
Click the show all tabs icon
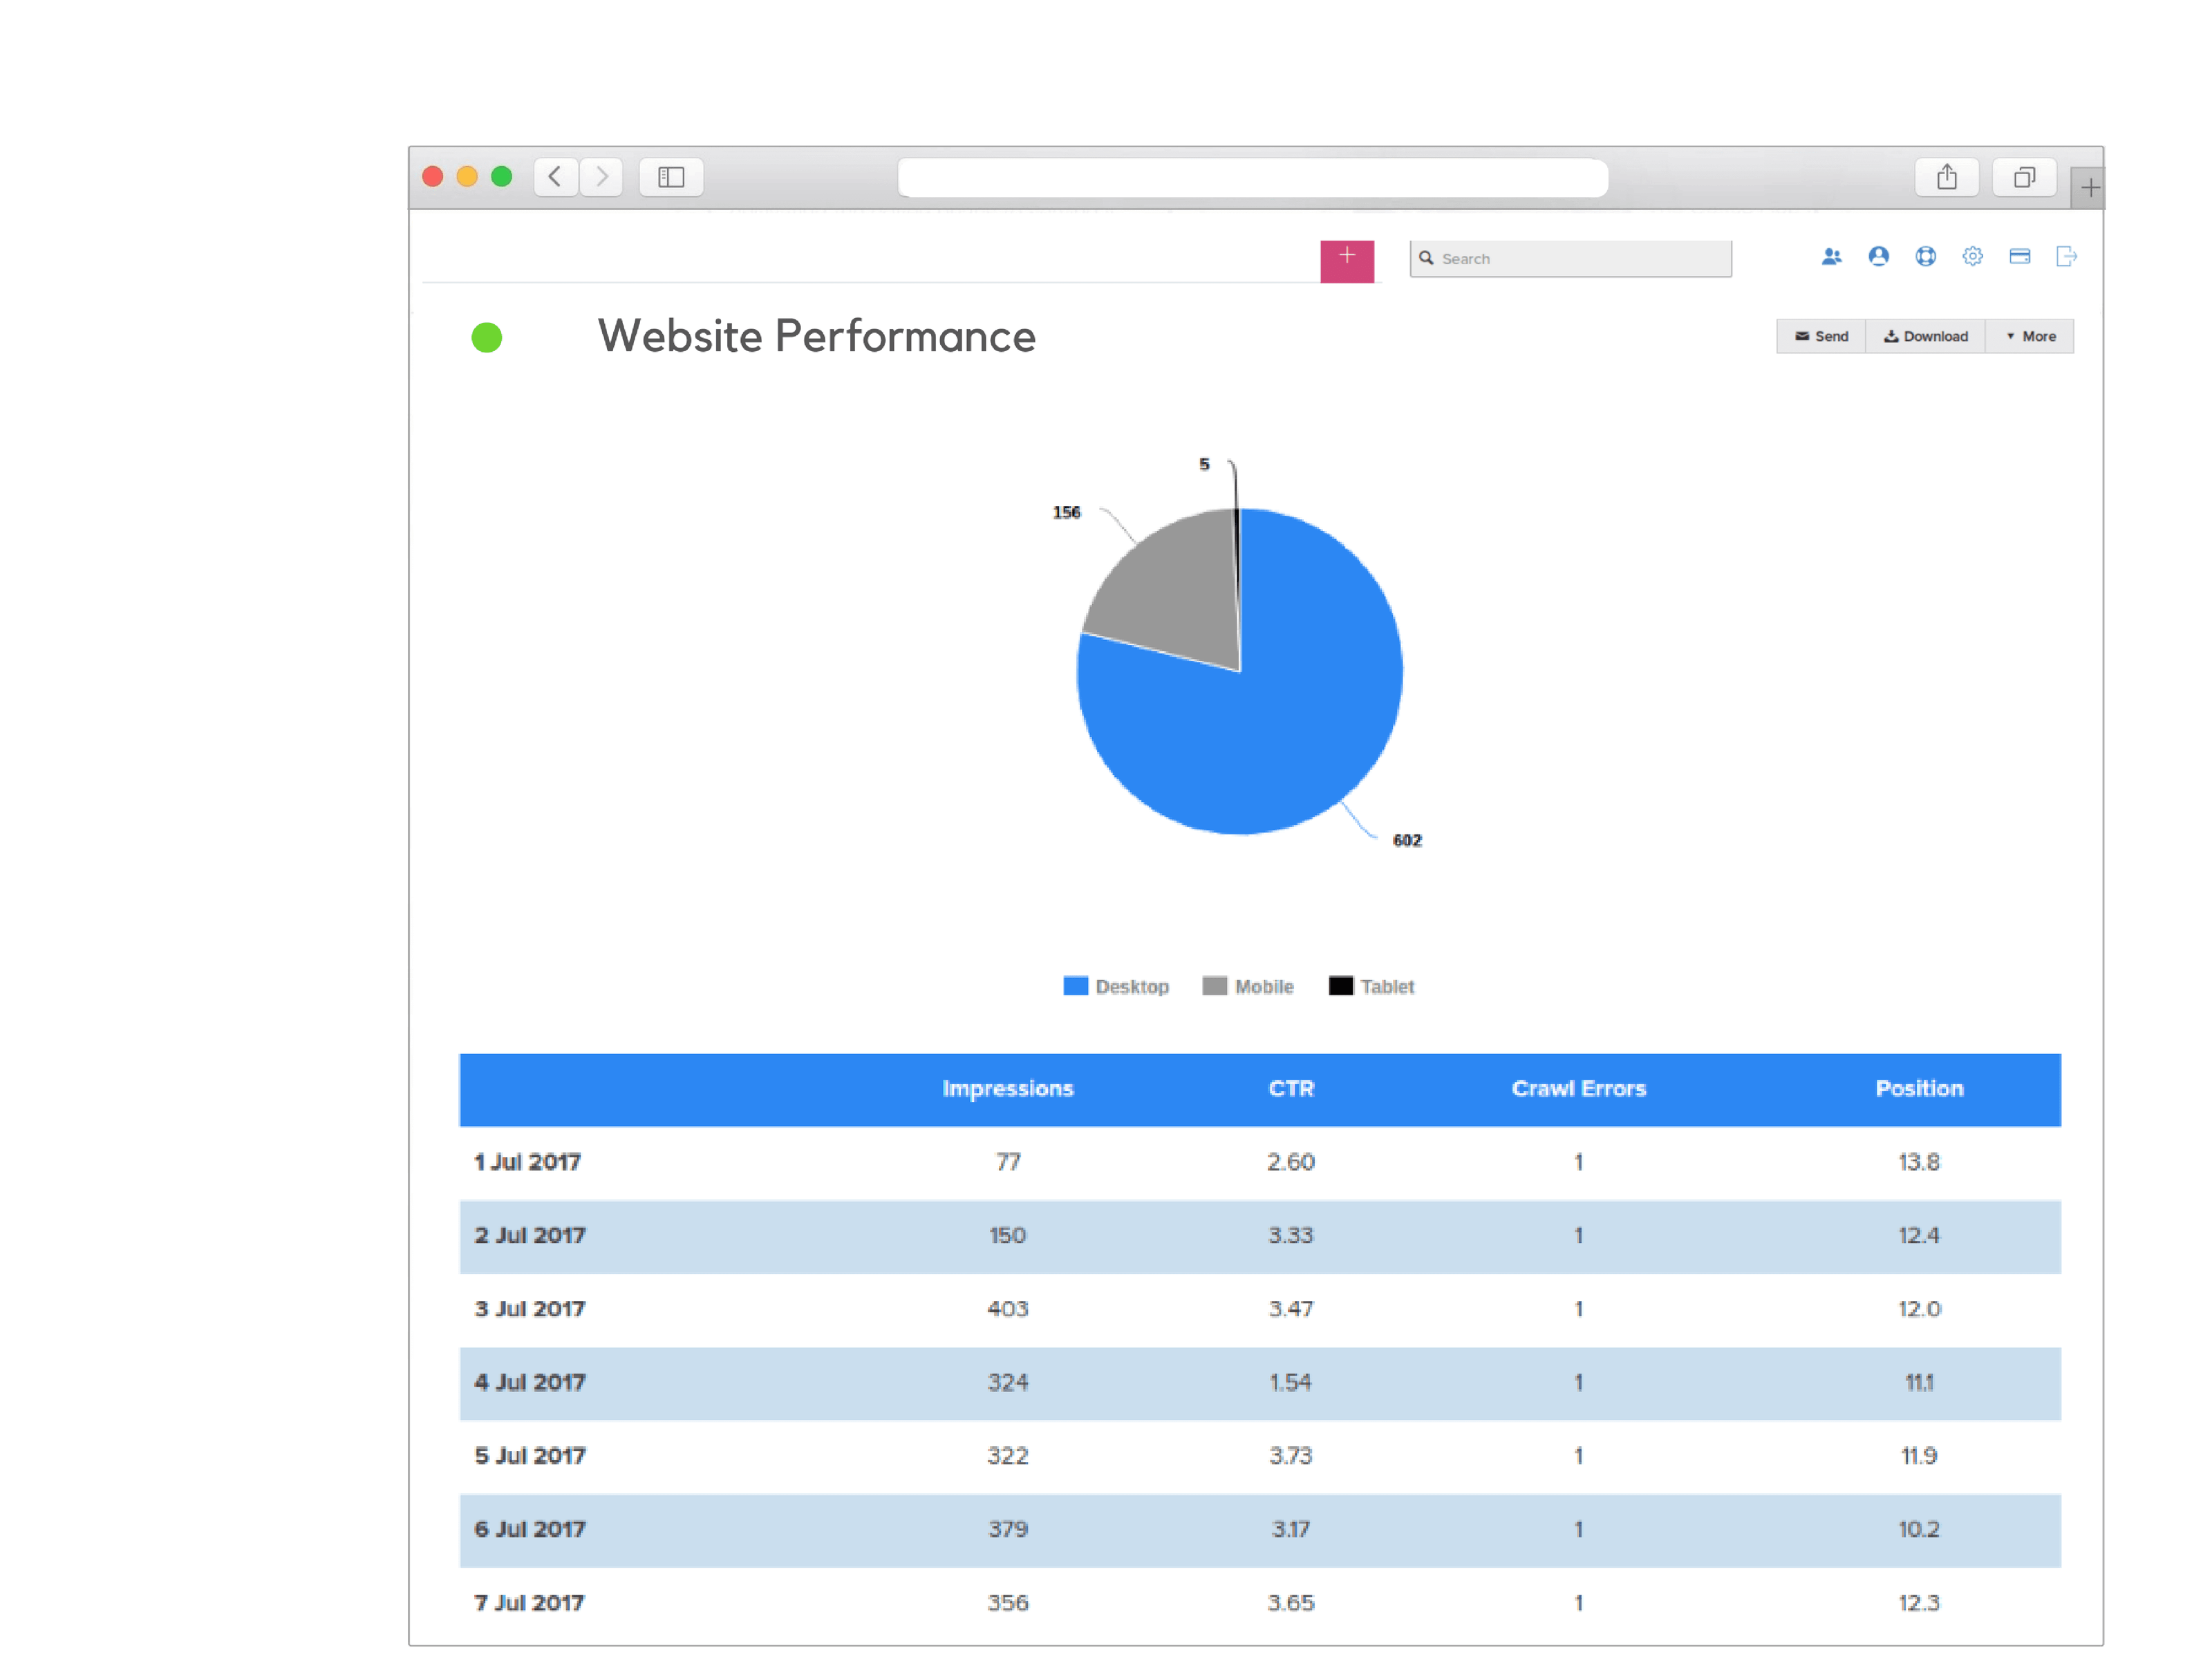[x=2024, y=176]
